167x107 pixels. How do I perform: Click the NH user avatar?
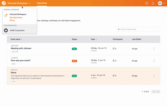(x=160, y=3)
